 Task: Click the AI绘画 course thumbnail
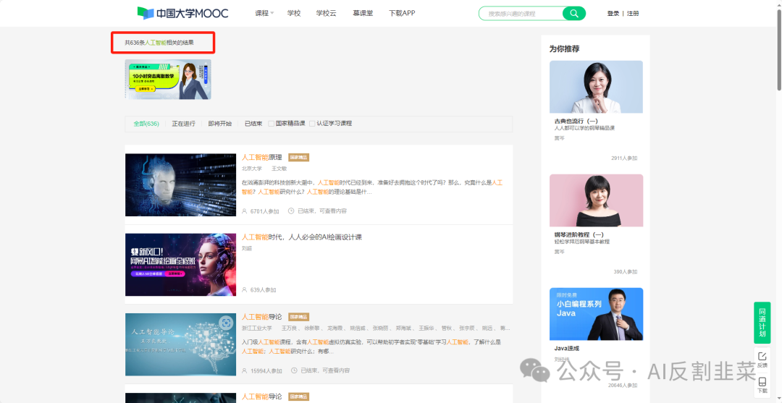pyautogui.click(x=180, y=265)
